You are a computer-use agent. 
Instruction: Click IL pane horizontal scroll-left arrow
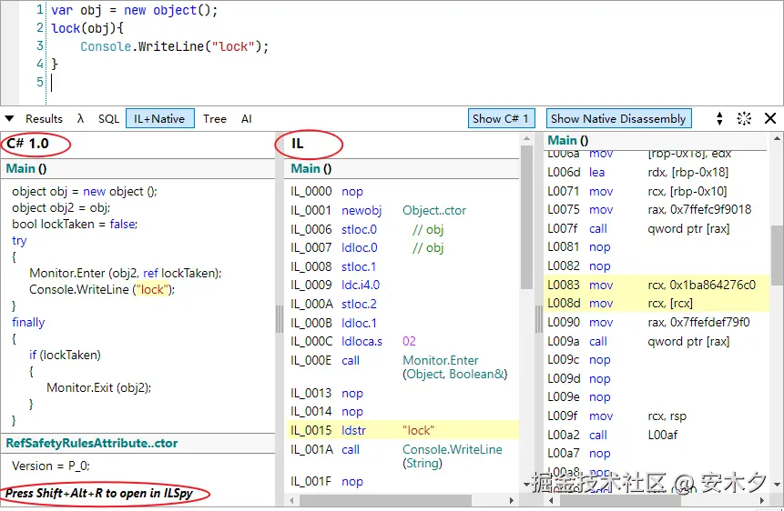[x=292, y=500]
